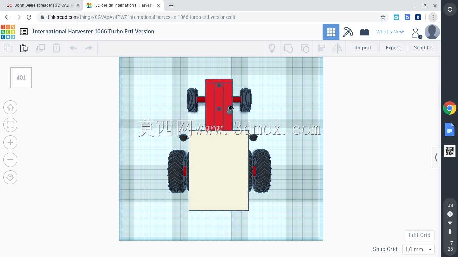
Task: Reload the page
Action: pos(29,17)
